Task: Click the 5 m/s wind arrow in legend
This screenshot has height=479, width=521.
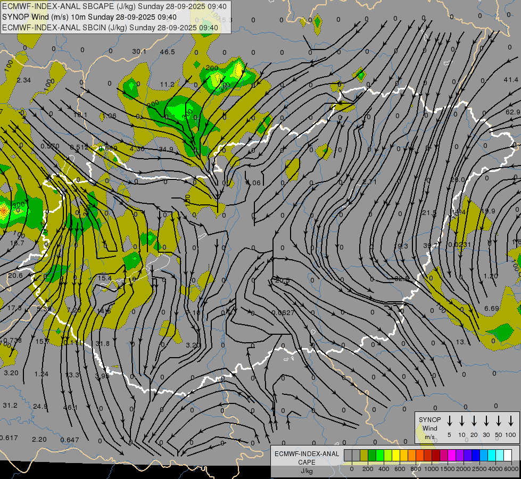Action: [449, 421]
